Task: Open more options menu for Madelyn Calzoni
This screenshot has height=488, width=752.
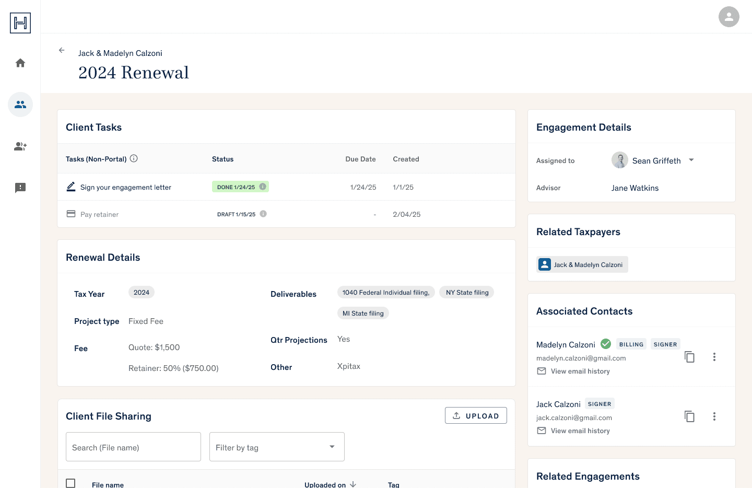Action: (x=714, y=357)
